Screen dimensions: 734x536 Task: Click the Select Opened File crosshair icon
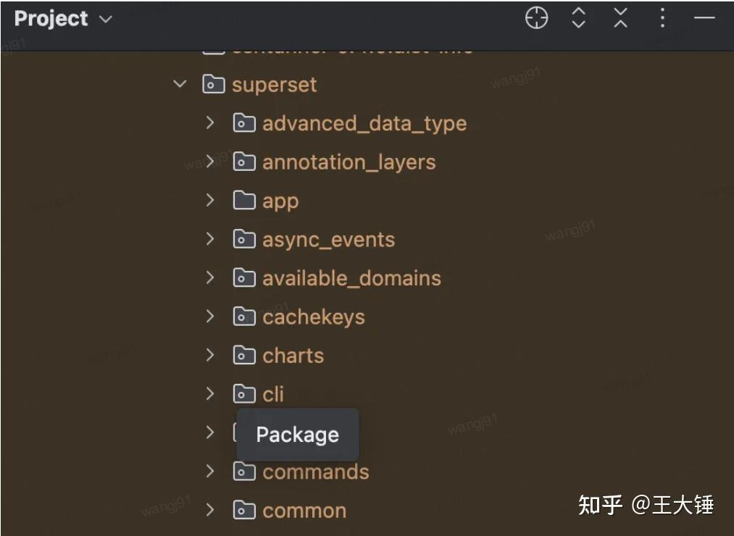pos(535,18)
